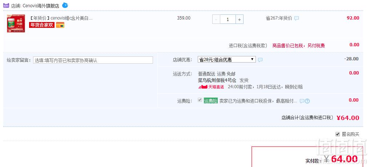This screenshot has height=167, width=370.
Task: Click the unit price 359.00
Action: point(184,18)
